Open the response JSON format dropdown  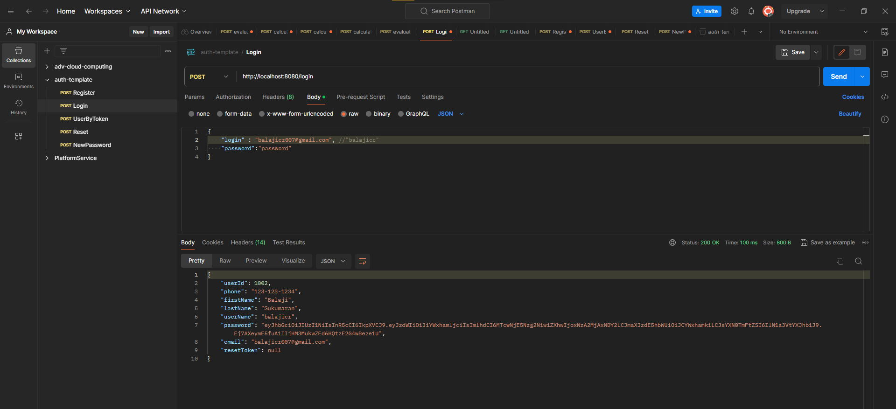click(333, 261)
